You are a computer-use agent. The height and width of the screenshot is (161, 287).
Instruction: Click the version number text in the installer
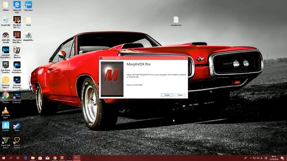[x=135, y=85]
